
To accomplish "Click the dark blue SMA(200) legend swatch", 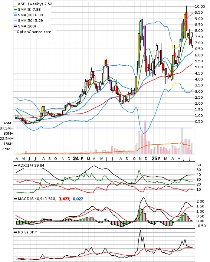I will (15, 26).
